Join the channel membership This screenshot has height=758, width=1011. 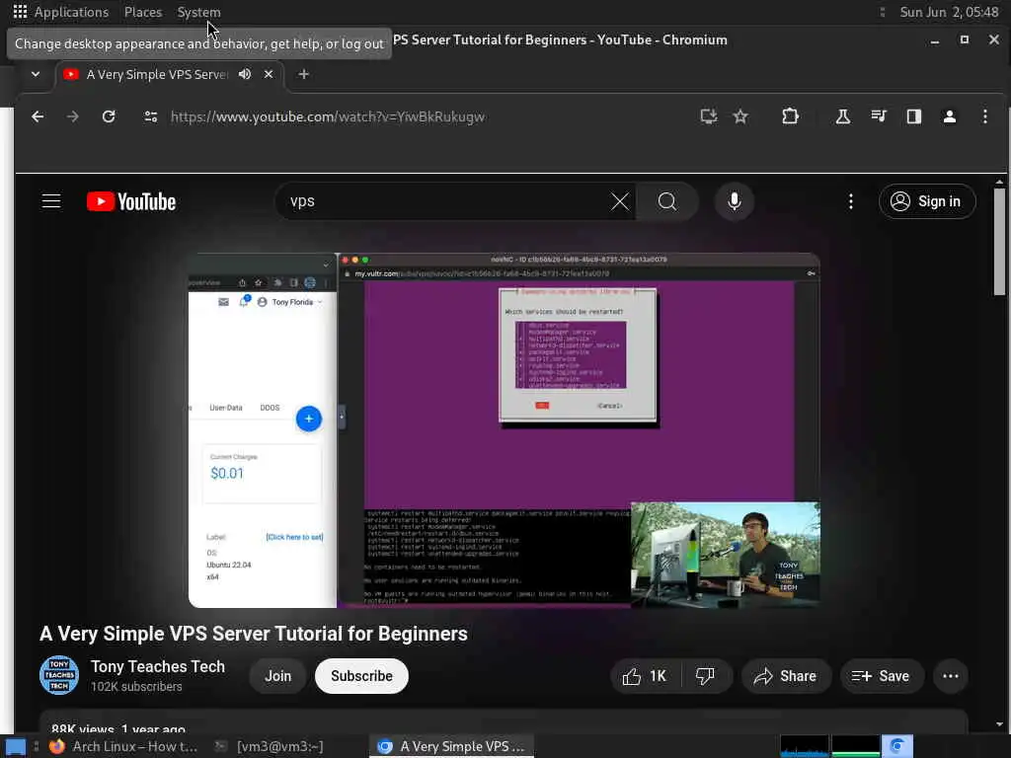(277, 676)
